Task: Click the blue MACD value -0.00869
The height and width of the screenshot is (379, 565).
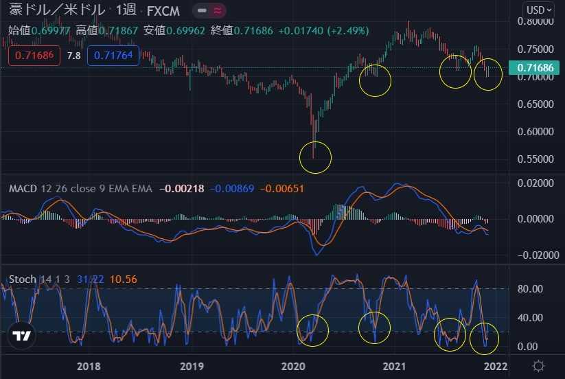Action: point(231,188)
